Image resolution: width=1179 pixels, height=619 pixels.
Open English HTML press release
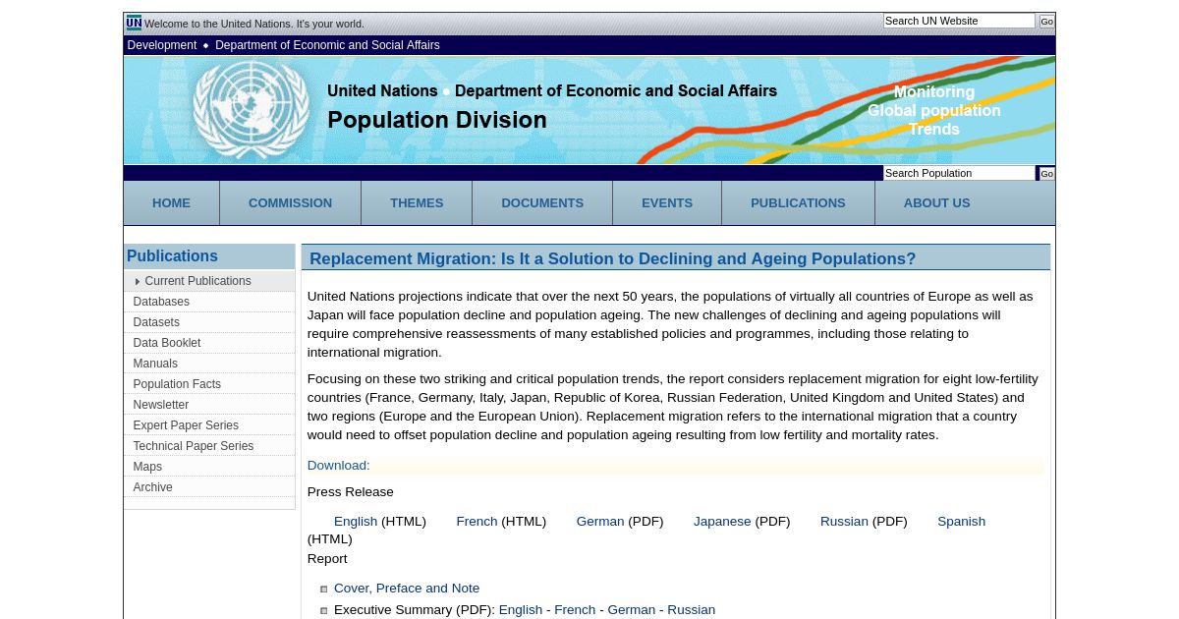(x=356, y=522)
